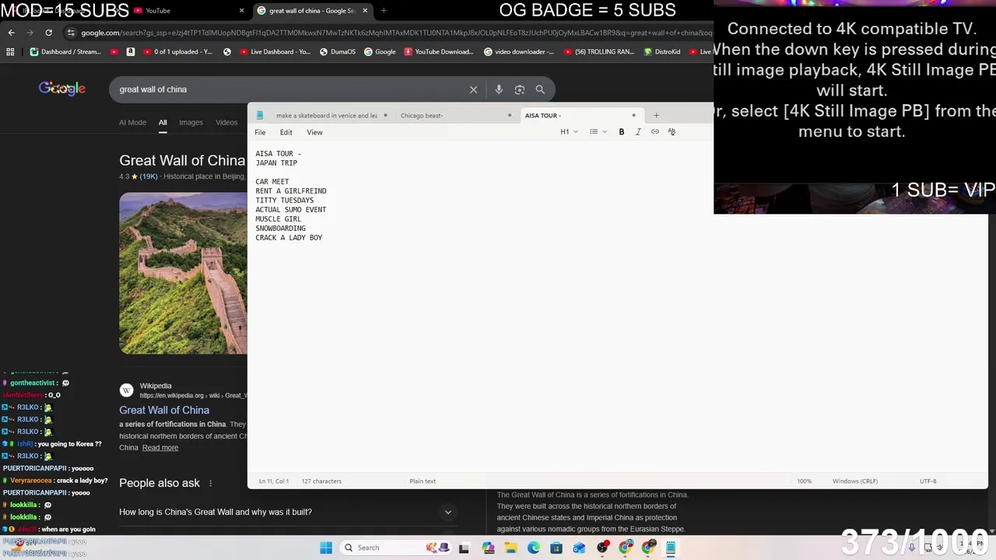Open Microsoft Store from taskbar
The height and width of the screenshot is (560, 996).
[556, 548]
